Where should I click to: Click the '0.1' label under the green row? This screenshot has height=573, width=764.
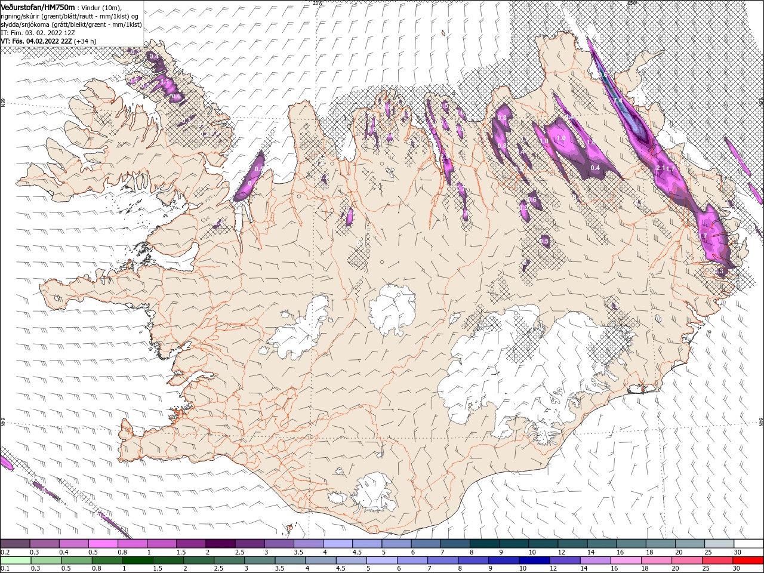pyautogui.click(x=4, y=568)
